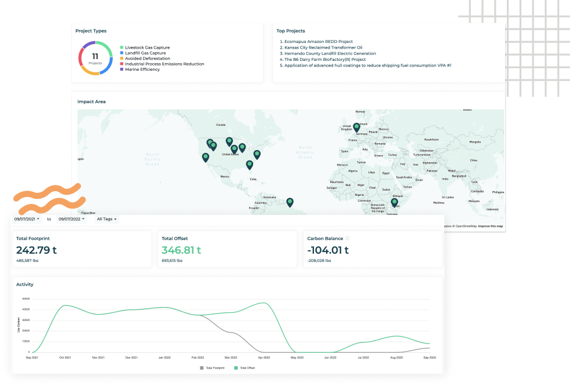Select the easternmost map pin in the United States
The width and height of the screenshot is (570, 387).
[257, 154]
